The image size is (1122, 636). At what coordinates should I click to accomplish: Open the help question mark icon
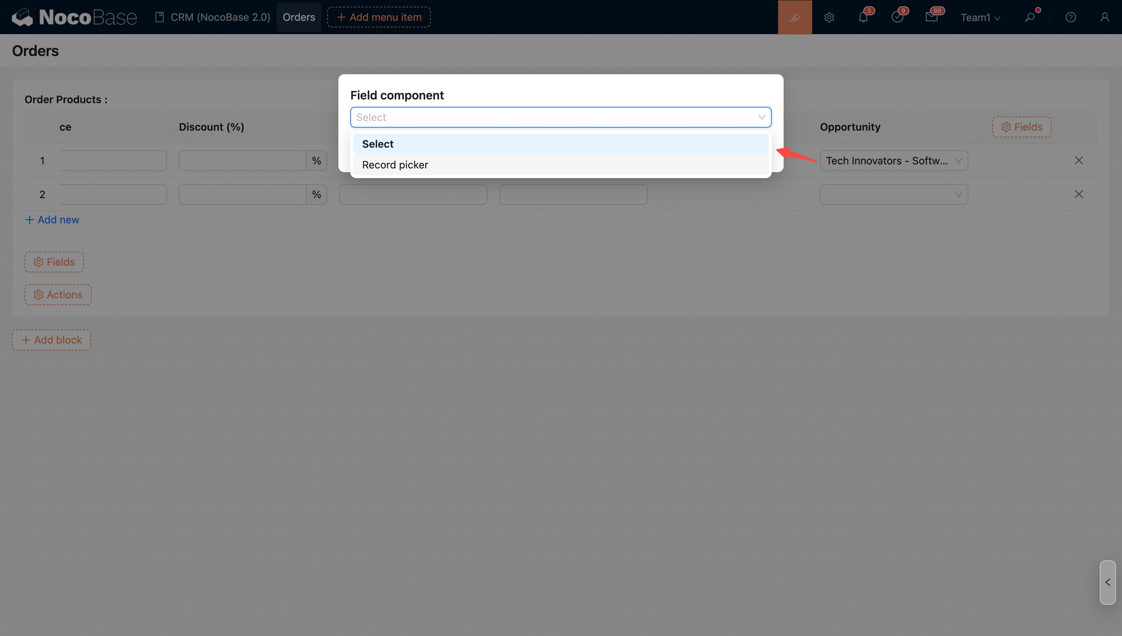[1070, 17]
